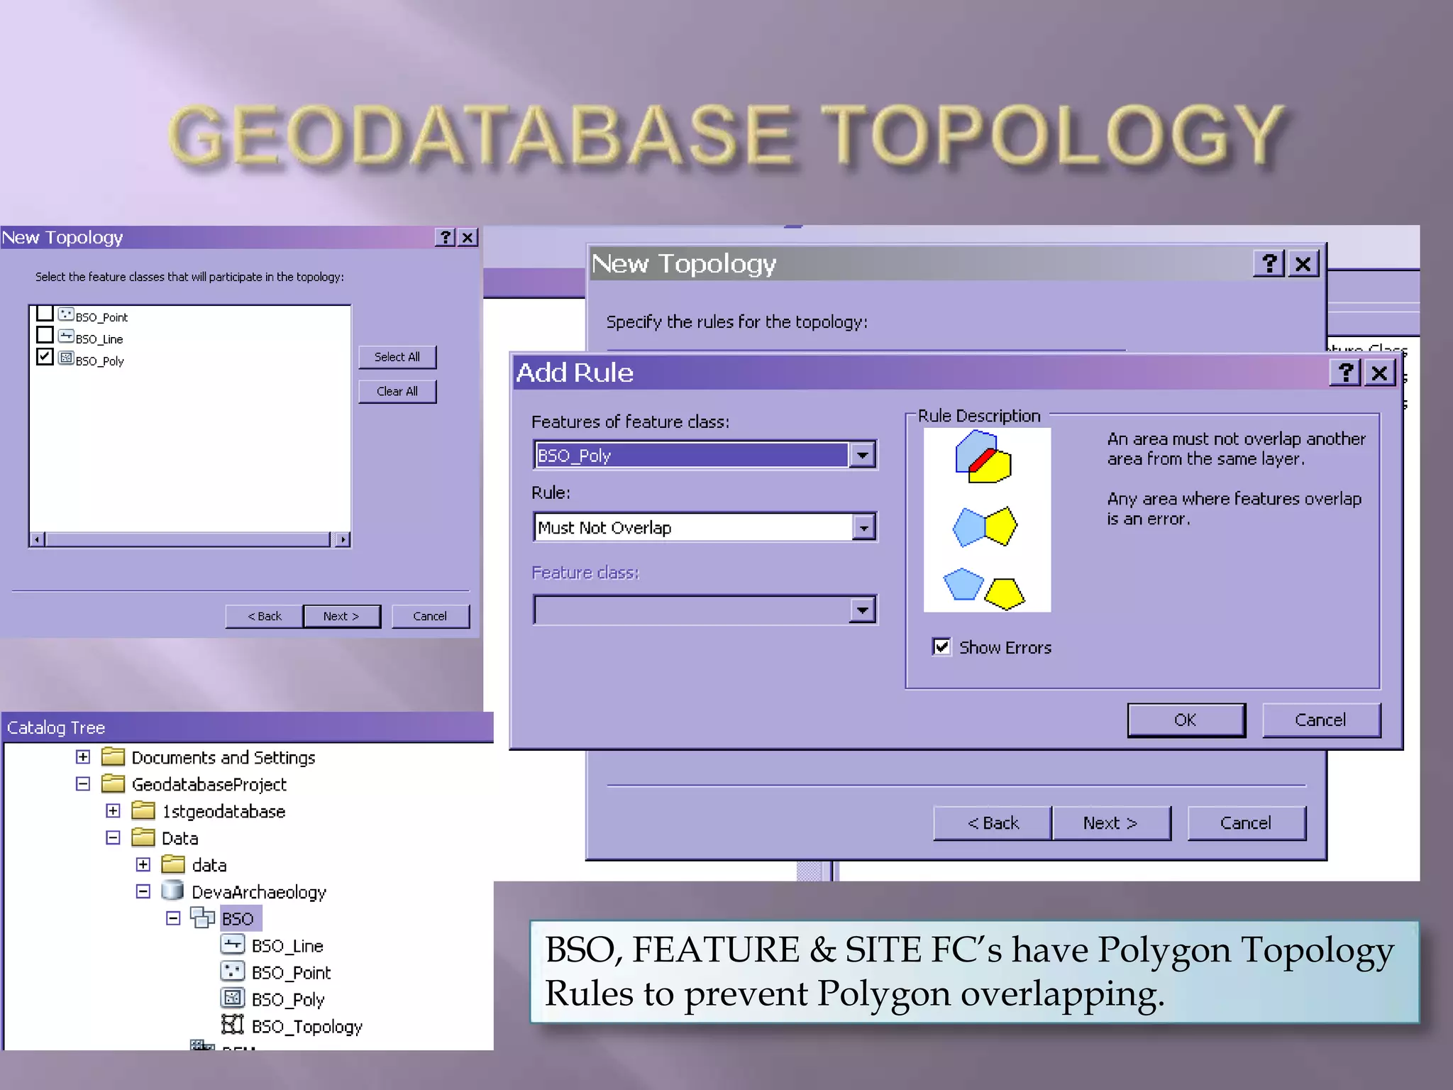Click BSO_Poly polygon feature class icon in tree
Viewport: 1453px width, 1090px height.
(233, 998)
